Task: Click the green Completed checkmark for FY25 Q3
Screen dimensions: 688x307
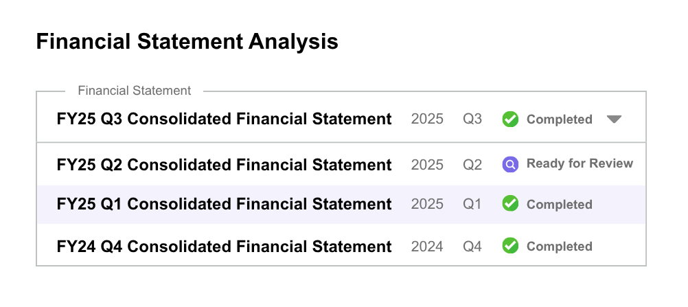Action: tap(510, 119)
